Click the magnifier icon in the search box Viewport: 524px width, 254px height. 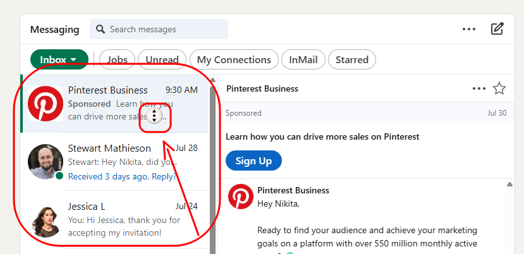[101, 29]
